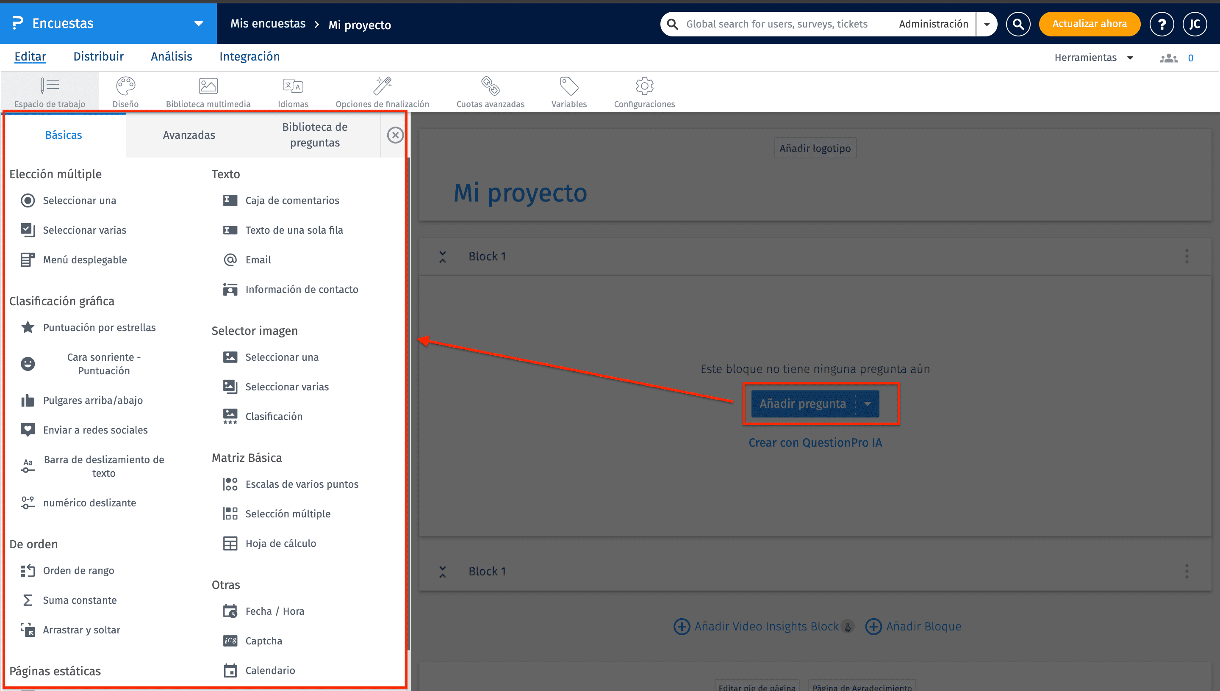Add numérico deslizante slider question

(89, 503)
